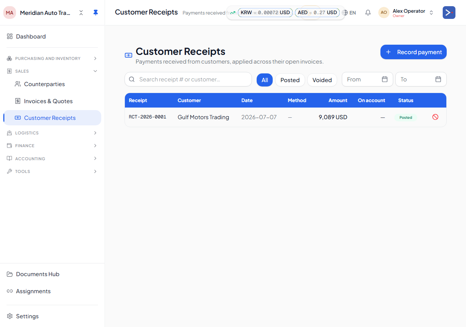
Task: Void receipt RCT-2026-0001 with red icon
Action: (x=435, y=117)
